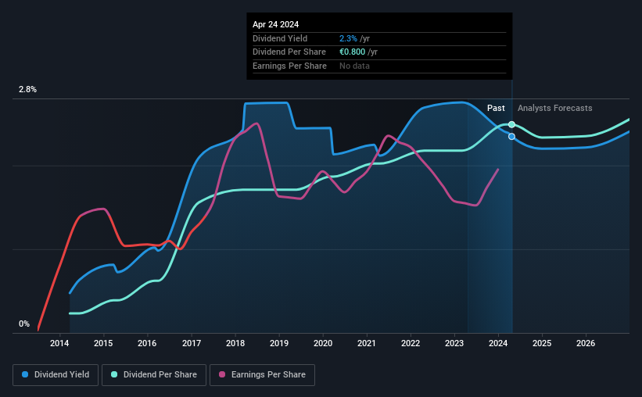
Task: Toggle the Dividend Per Share legend button
Action: [154, 374]
